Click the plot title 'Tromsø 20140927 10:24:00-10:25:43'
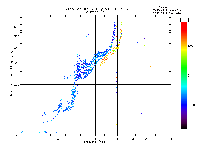The height and width of the screenshot is (151, 201). click(95, 9)
